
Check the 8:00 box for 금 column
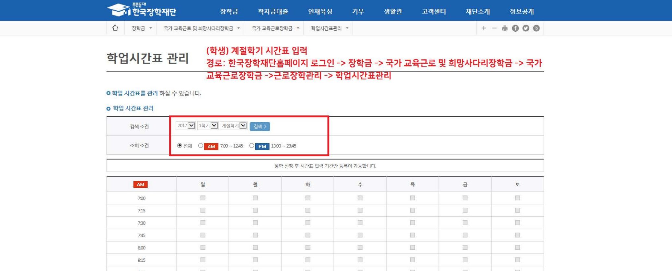[x=465, y=248]
